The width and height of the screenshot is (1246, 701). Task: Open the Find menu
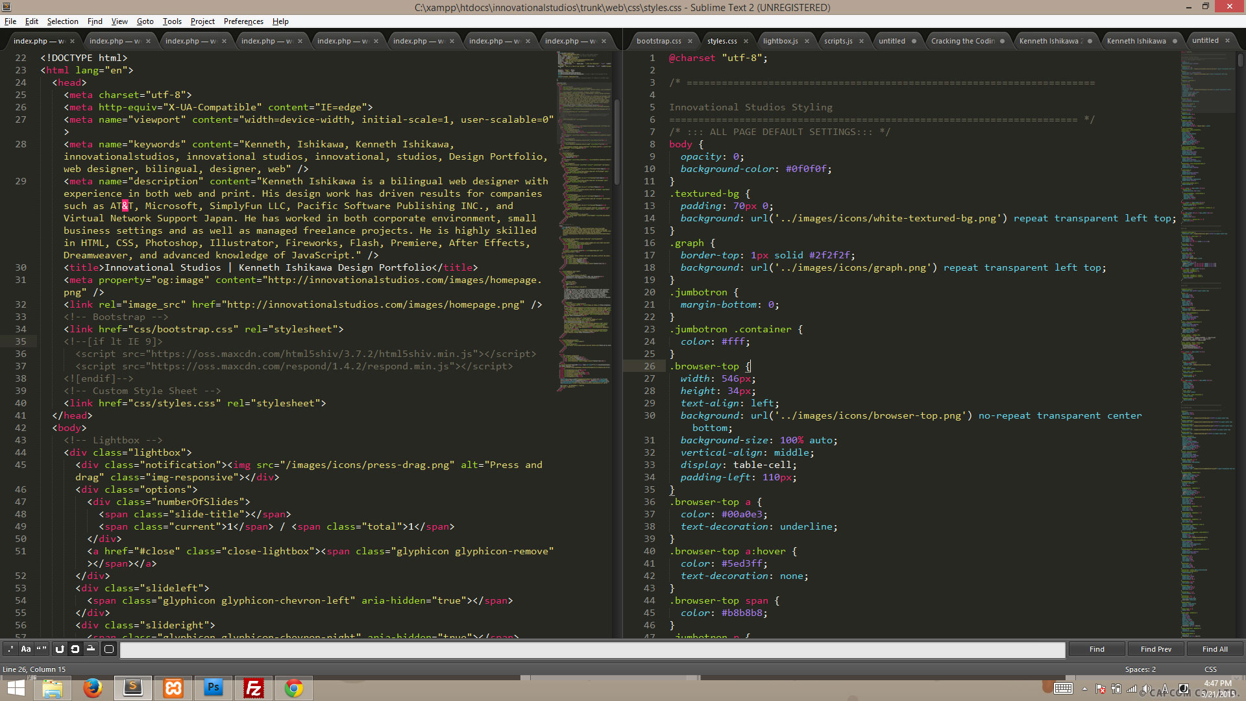[95, 21]
